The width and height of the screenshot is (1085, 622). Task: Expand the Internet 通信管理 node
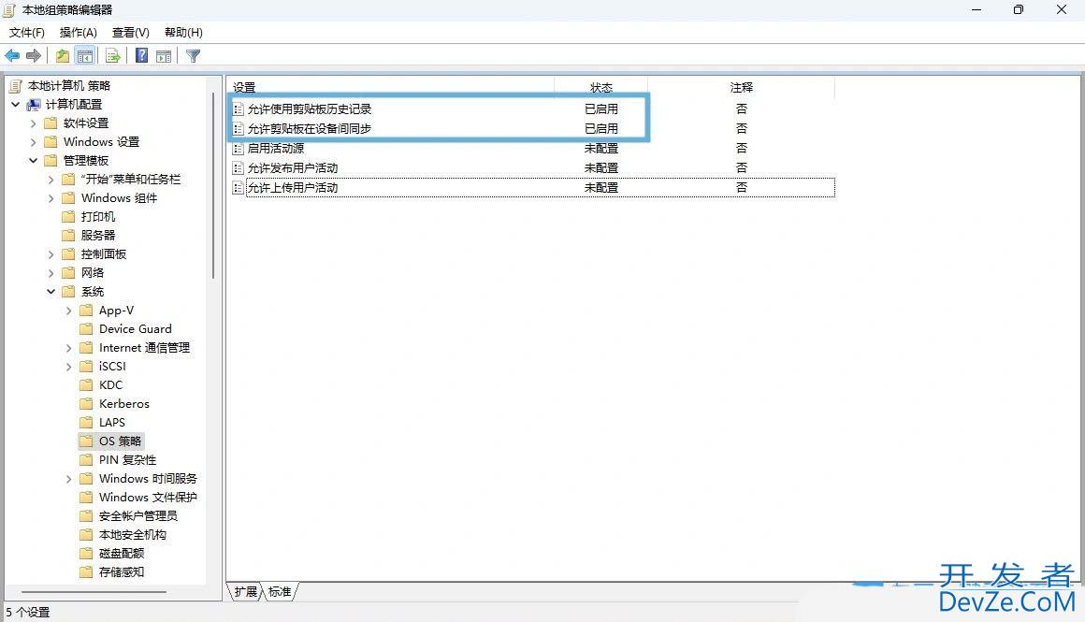(69, 348)
